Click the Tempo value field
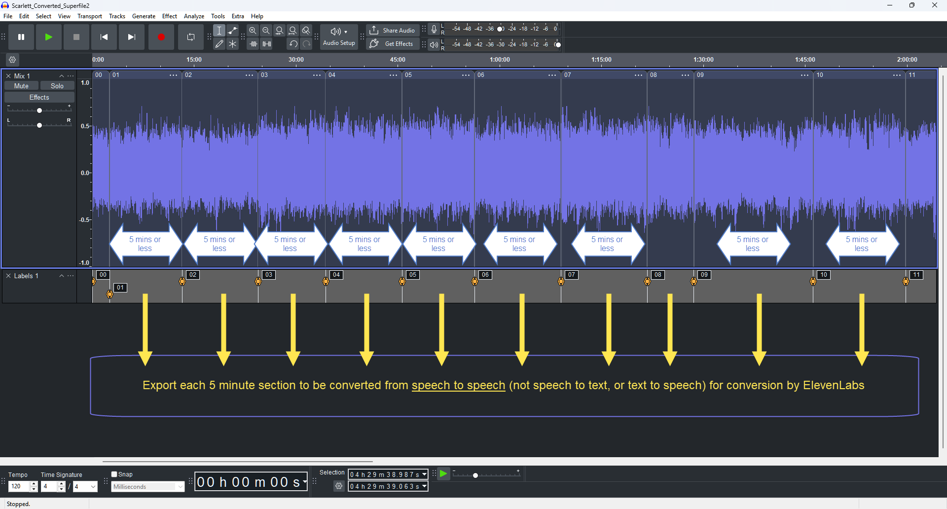The height and width of the screenshot is (509, 947). tap(19, 486)
